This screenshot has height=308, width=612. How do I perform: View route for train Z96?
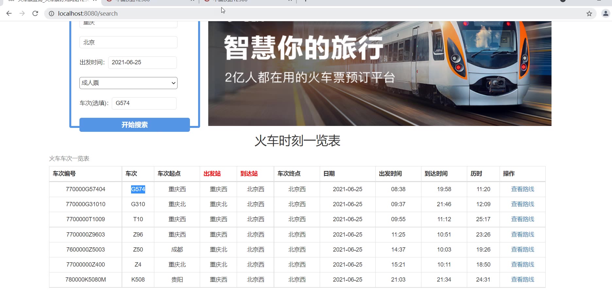click(522, 235)
